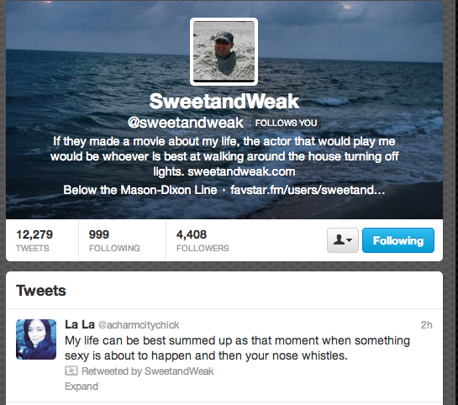The height and width of the screenshot is (405, 458).
Task: Click Retweeted by SweetandWeak text
Action: 148,371
